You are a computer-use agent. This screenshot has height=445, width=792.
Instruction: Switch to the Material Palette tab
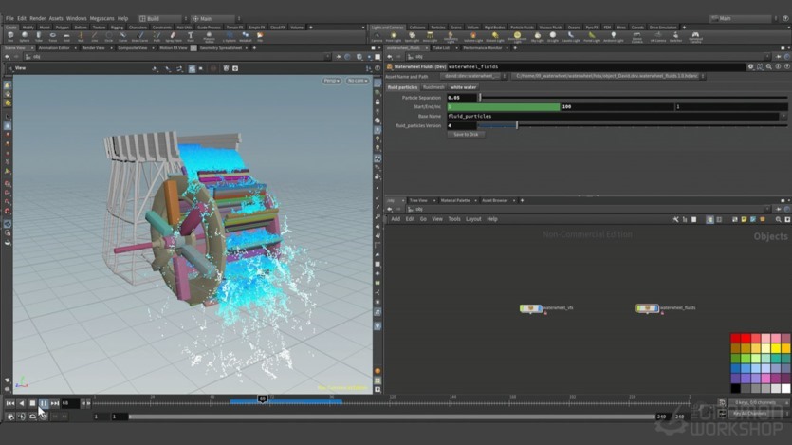tap(455, 200)
